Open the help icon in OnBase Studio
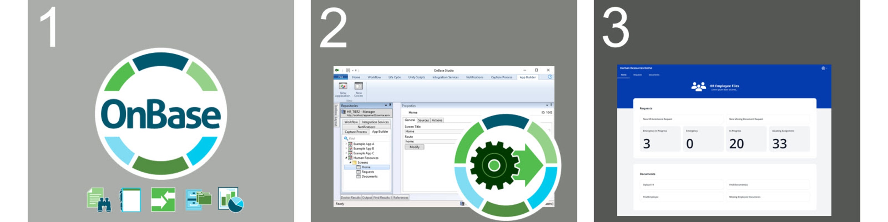This screenshot has width=888, height=222. pos(550,77)
